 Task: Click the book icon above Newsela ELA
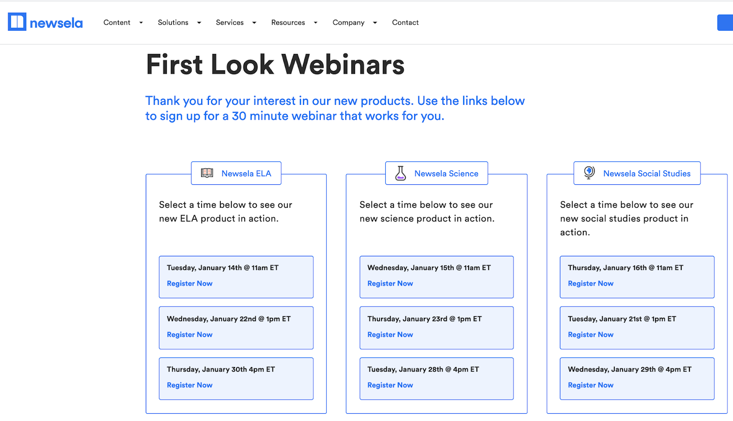coord(206,173)
